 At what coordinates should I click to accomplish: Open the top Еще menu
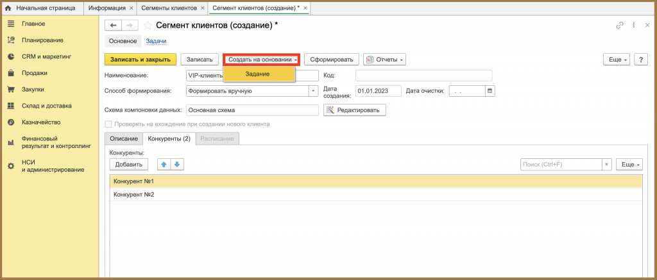coord(617,60)
